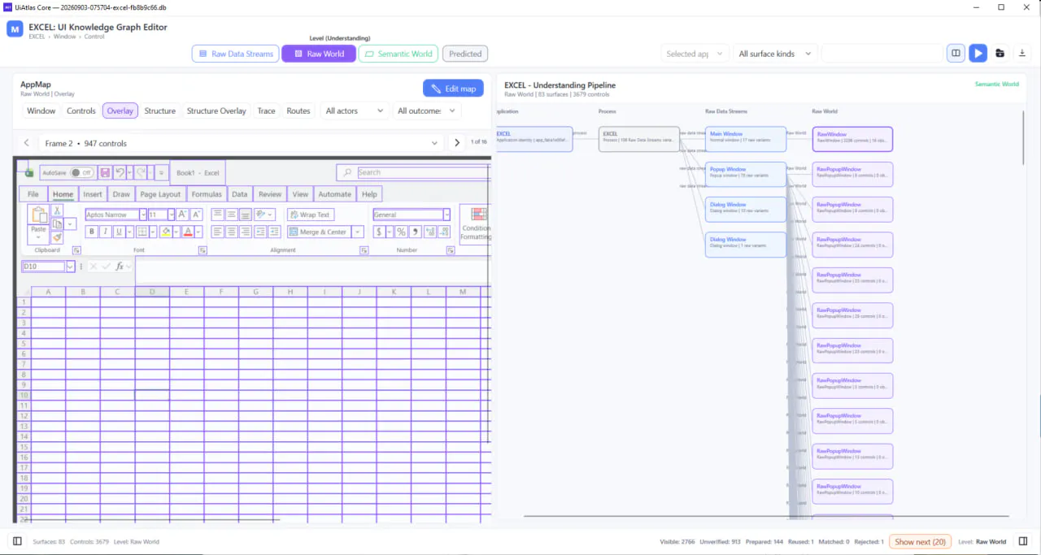Click the Borders grid icon
1041x555 pixels.
pyautogui.click(x=142, y=232)
